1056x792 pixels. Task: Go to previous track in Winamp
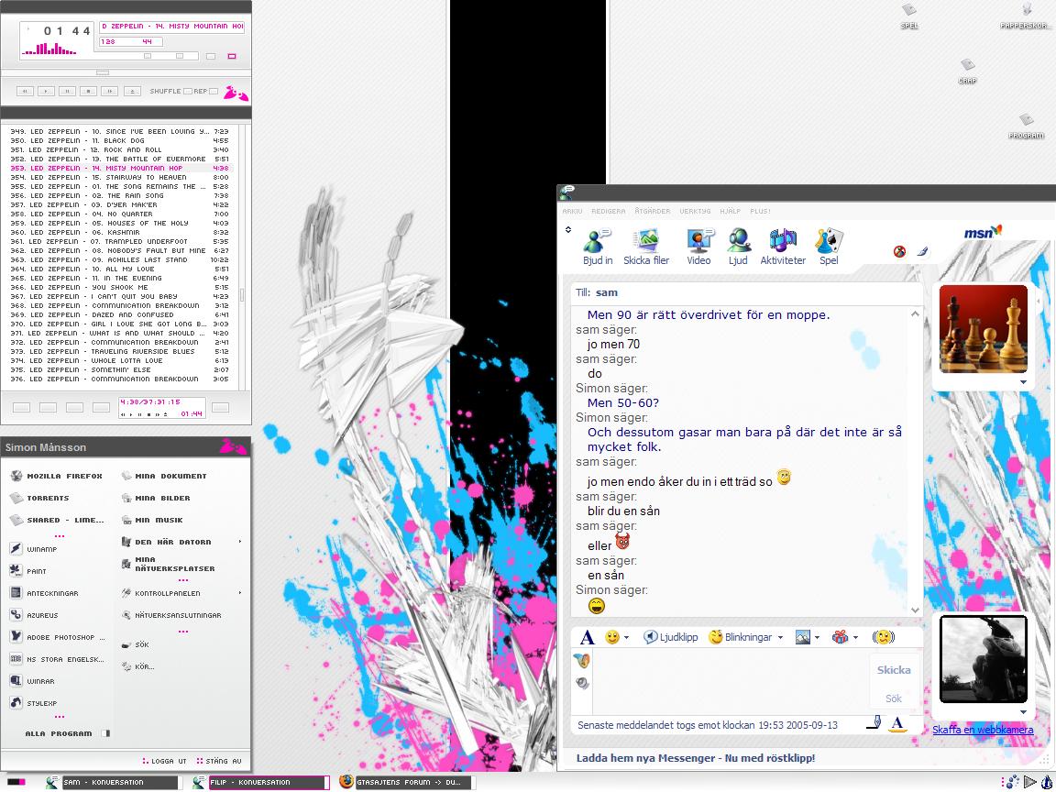coord(25,91)
